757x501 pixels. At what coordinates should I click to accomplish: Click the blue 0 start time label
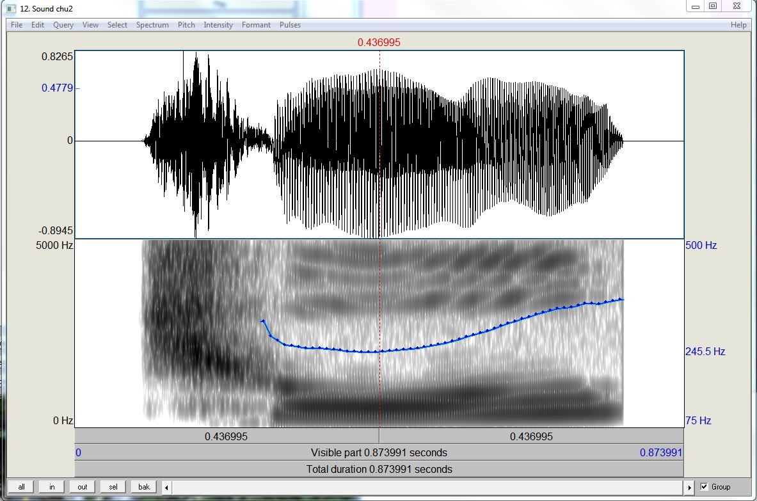point(78,453)
